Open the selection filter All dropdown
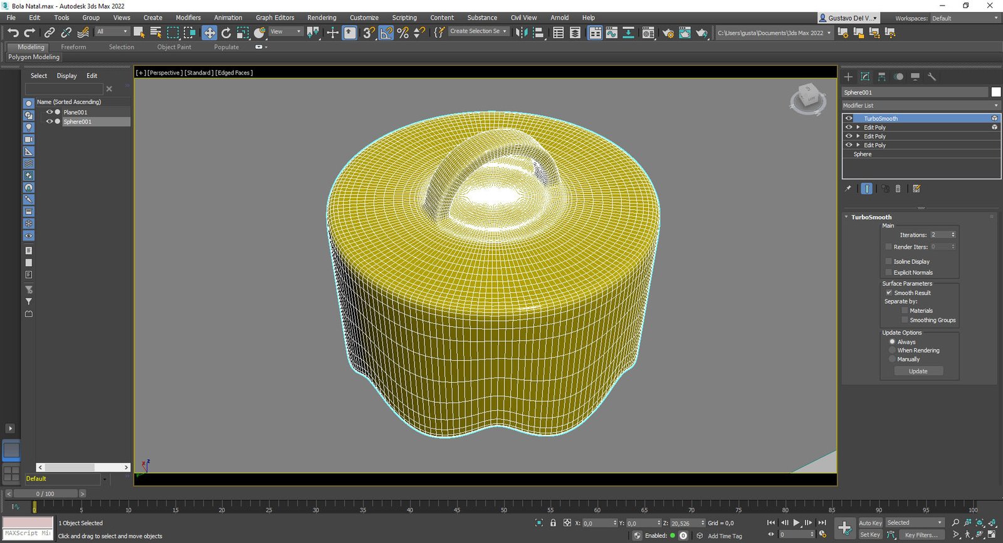 pyautogui.click(x=112, y=31)
